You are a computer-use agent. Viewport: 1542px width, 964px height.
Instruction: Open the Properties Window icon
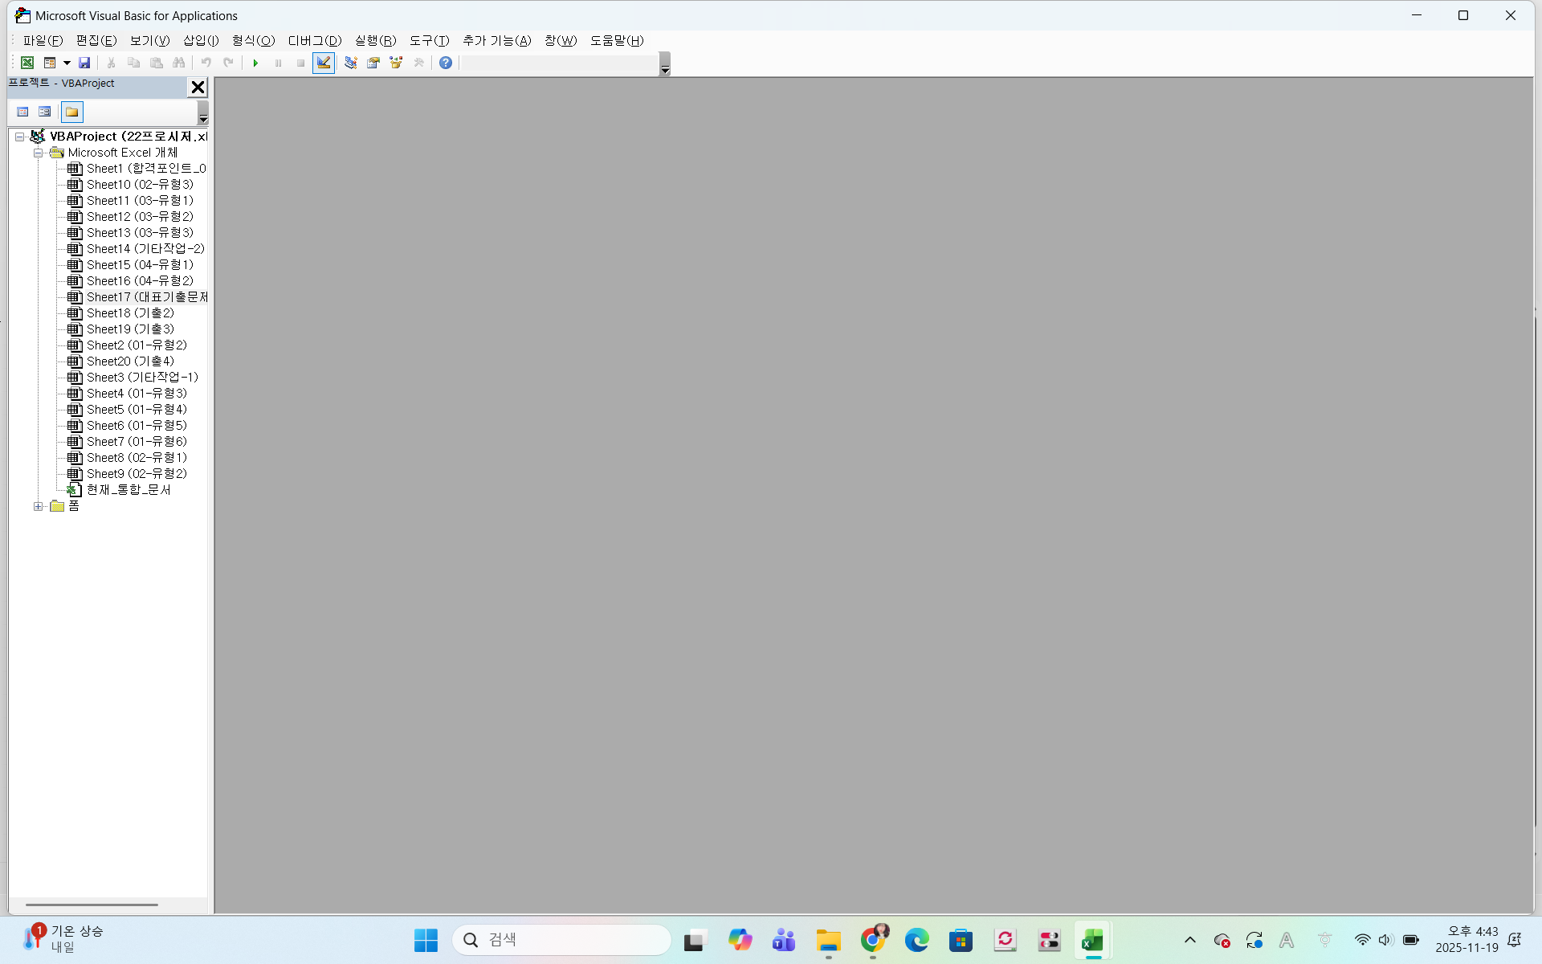click(373, 63)
